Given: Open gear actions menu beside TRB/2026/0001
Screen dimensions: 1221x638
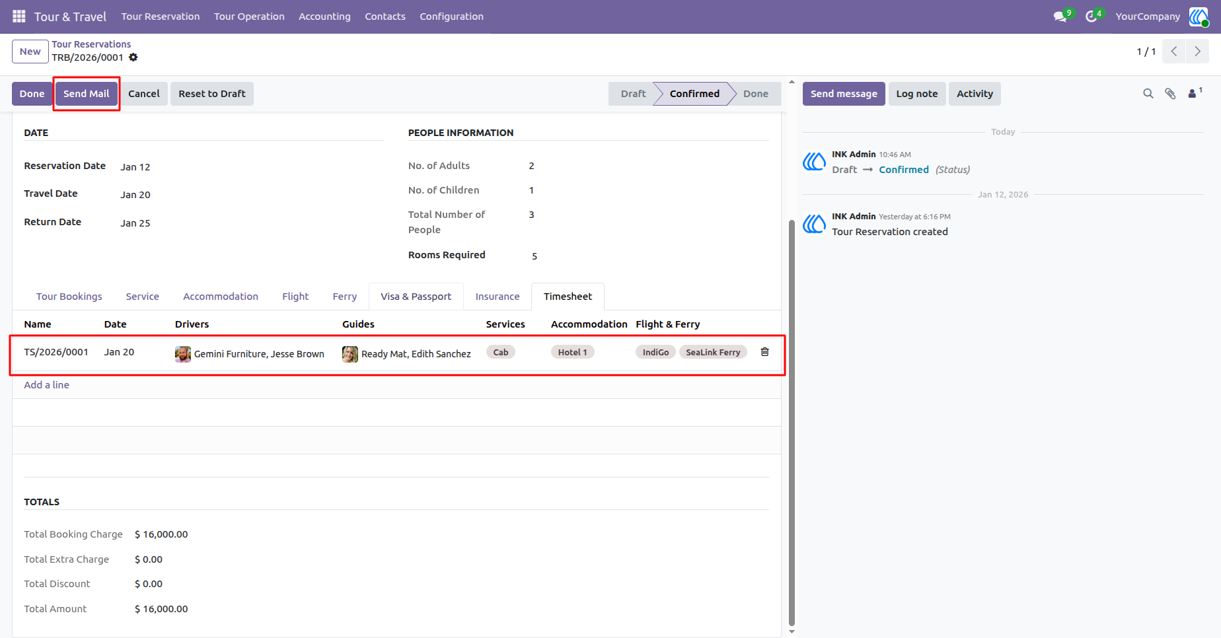Looking at the screenshot, I should pos(133,57).
